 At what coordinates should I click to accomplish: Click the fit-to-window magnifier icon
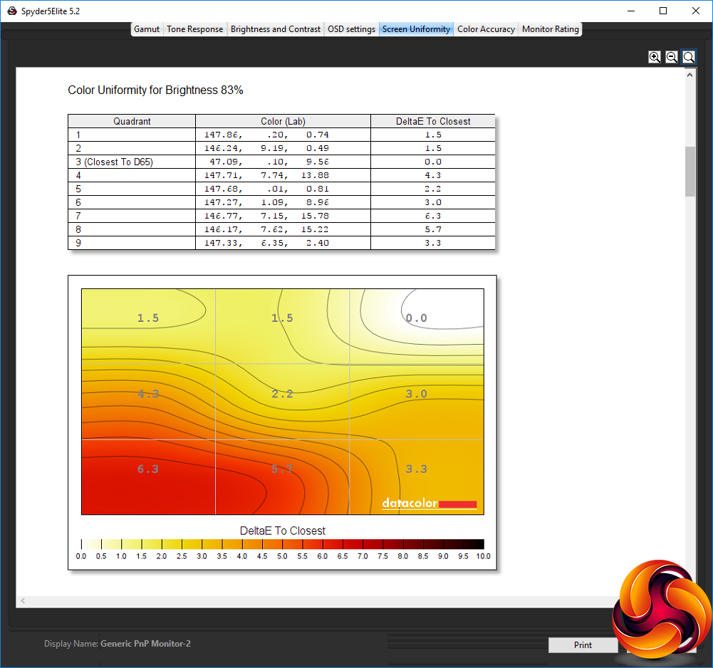tap(689, 57)
